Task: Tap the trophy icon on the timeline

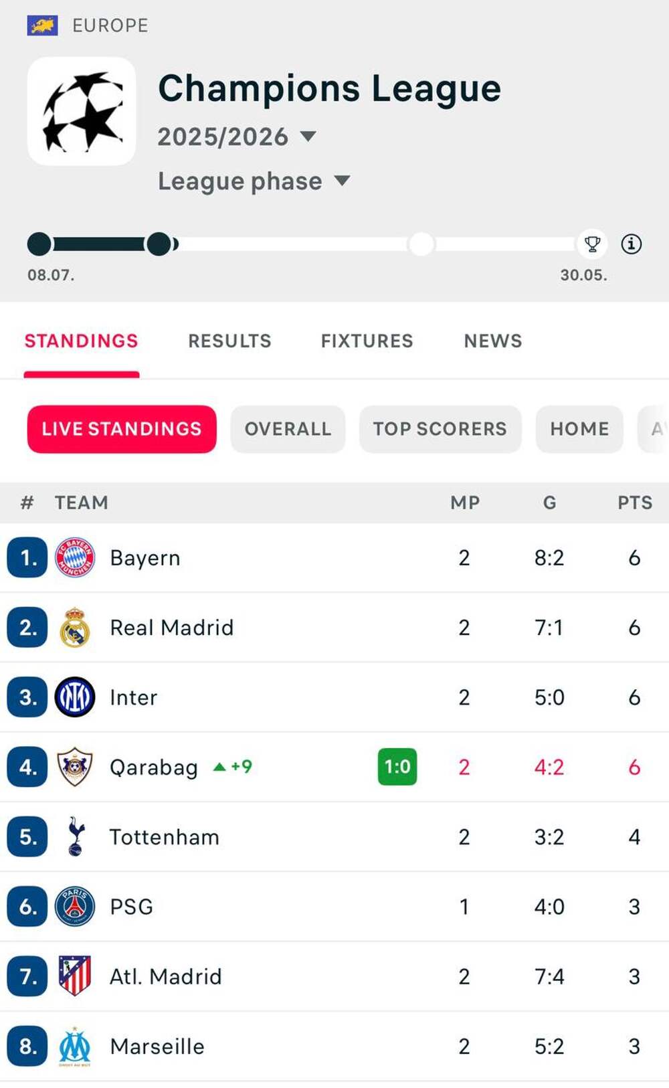Action: 592,244
